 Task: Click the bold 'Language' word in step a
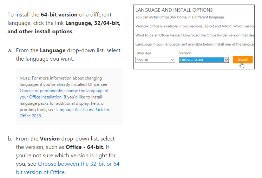click(53, 50)
